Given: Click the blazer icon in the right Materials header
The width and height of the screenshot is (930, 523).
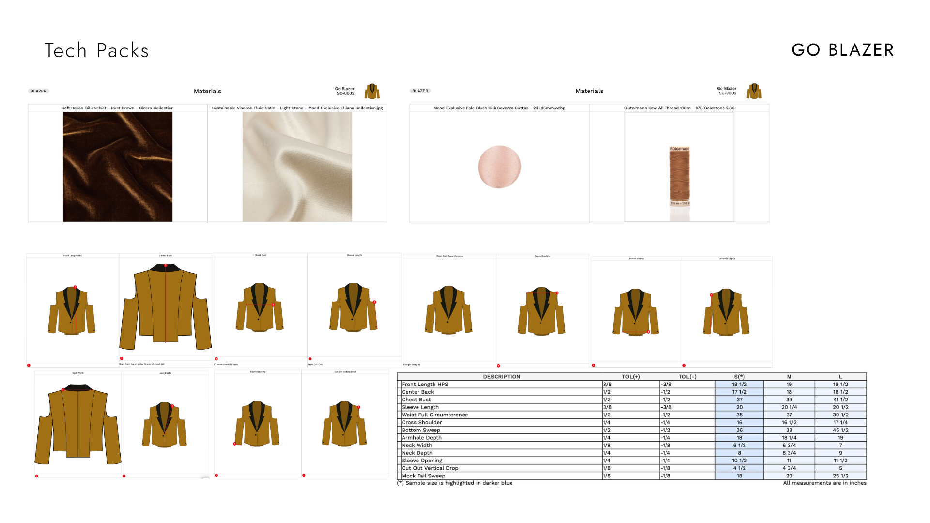Looking at the screenshot, I should click(x=754, y=91).
